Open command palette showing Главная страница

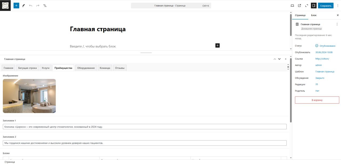point(171,6)
